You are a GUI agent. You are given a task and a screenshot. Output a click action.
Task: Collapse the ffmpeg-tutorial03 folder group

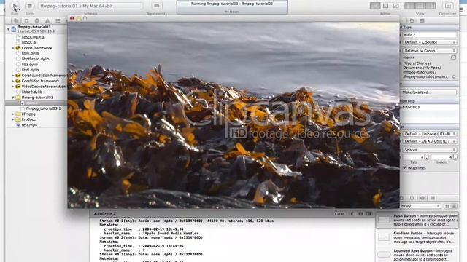coord(13,98)
